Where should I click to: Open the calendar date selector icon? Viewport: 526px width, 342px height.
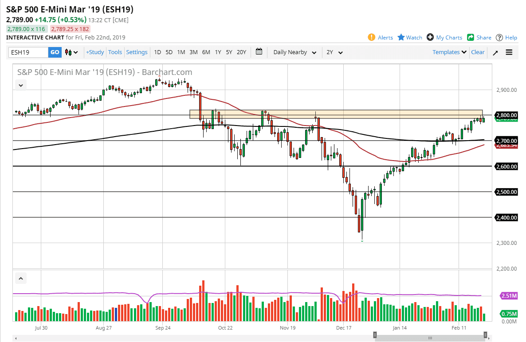(259, 52)
